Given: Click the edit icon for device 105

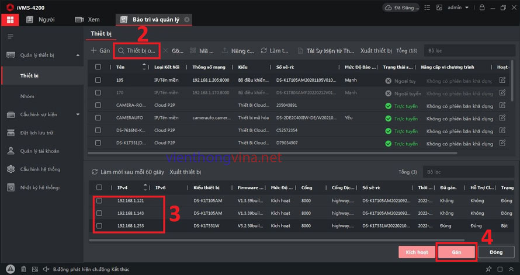Looking at the screenshot, I should [502, 80].
